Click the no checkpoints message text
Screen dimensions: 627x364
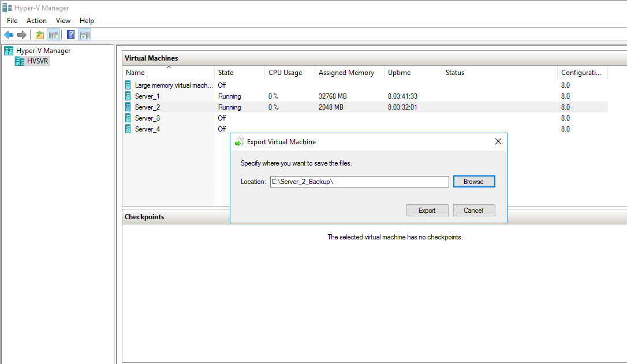[x=395, y=237]
